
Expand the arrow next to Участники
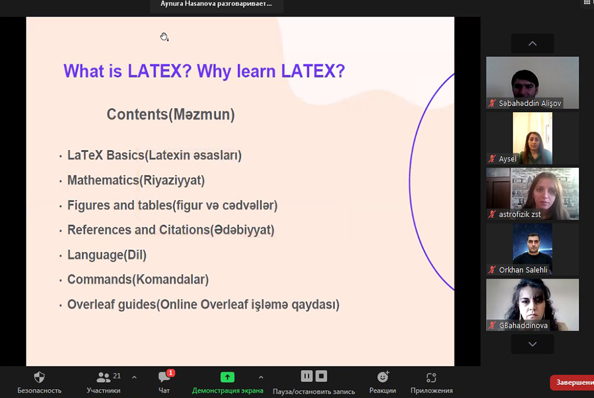coord(134,377)
